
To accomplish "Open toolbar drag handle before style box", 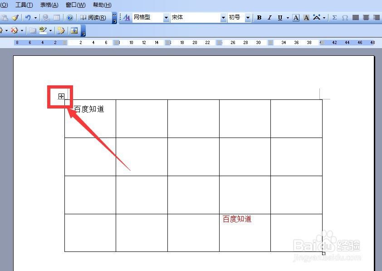I will [120, 18].
